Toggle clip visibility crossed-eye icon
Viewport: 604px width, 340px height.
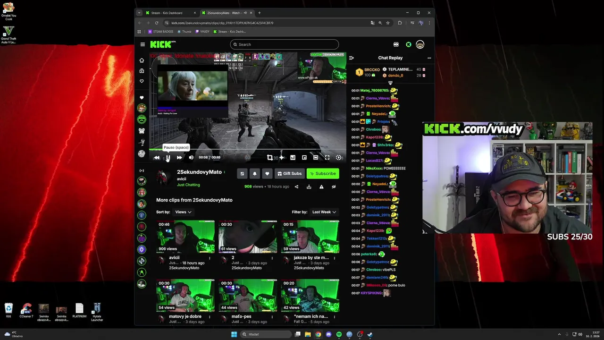pyautogui.click(x=334, y=187)
